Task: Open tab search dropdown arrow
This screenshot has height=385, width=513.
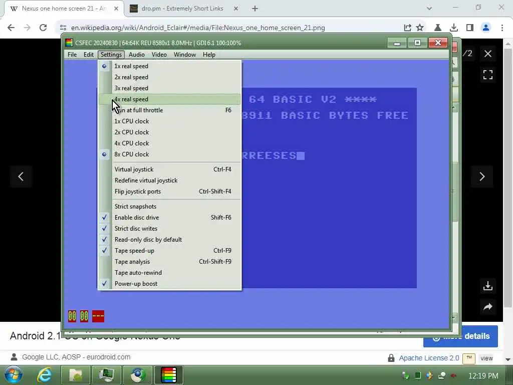Action: pos(429,9)
